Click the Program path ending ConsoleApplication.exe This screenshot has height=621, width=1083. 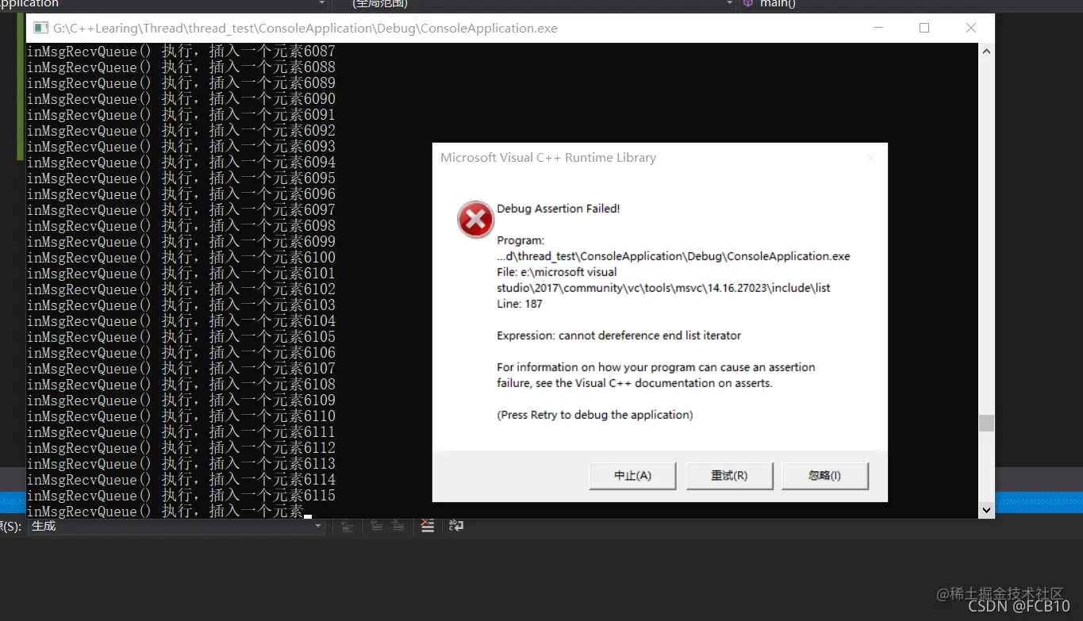coord(674,256)
